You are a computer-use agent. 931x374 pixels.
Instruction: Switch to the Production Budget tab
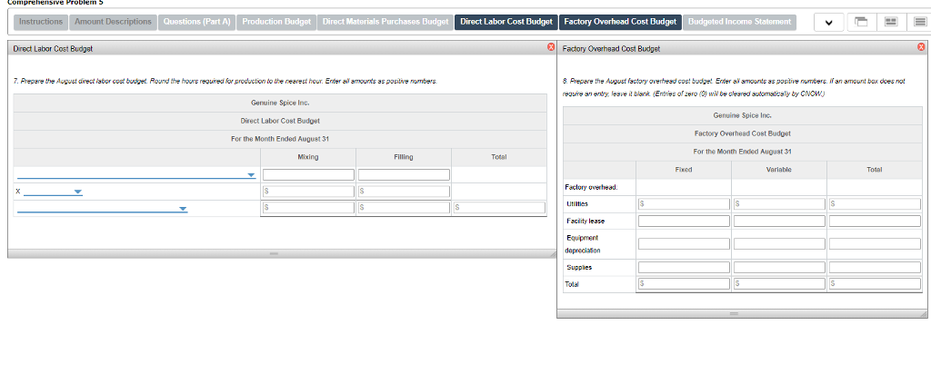[x=275, y=21]
